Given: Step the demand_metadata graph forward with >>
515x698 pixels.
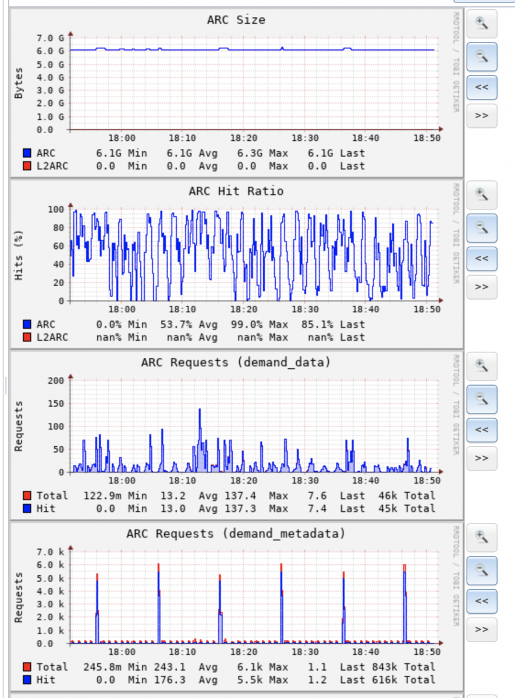Looking at the screenshot, I should tap(481, 630).
